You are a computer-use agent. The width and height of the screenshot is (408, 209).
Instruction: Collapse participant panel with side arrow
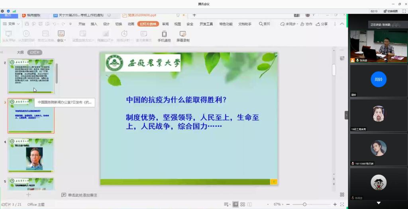click(346, 115)
